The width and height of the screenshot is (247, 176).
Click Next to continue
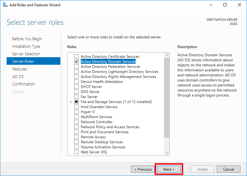(169, 169)
